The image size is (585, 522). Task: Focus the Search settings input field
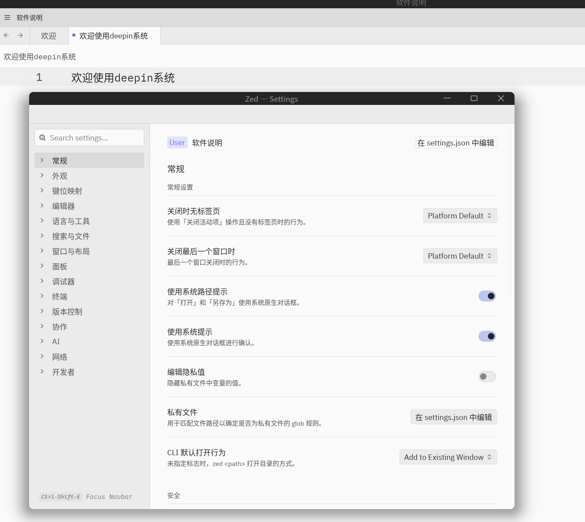[x=89, y=138]
